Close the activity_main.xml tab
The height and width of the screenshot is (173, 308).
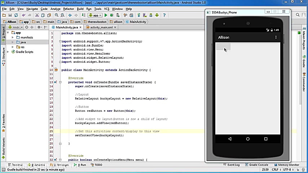tap(115, 27)
